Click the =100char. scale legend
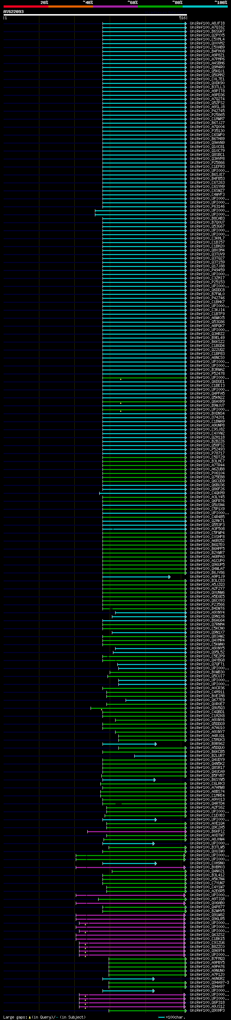The width and height of the screenshot is (231, 1020). 171,1017
